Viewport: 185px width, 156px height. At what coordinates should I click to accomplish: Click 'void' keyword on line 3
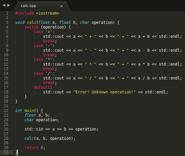20,23
